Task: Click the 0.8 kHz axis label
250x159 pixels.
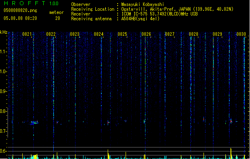Action: tap(4, 111)
